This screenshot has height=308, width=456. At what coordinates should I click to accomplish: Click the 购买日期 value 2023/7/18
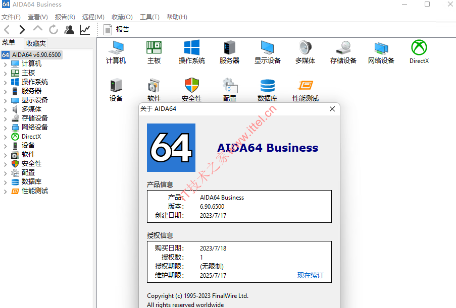[213, 249]
